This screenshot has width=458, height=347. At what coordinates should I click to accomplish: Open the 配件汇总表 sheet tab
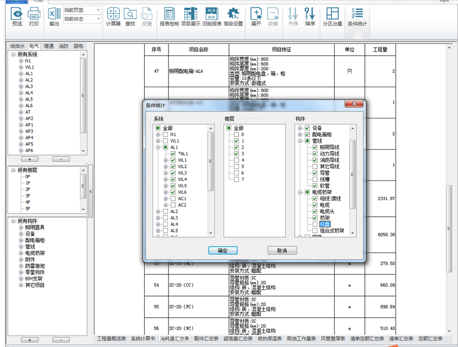(x=206, y=339)
